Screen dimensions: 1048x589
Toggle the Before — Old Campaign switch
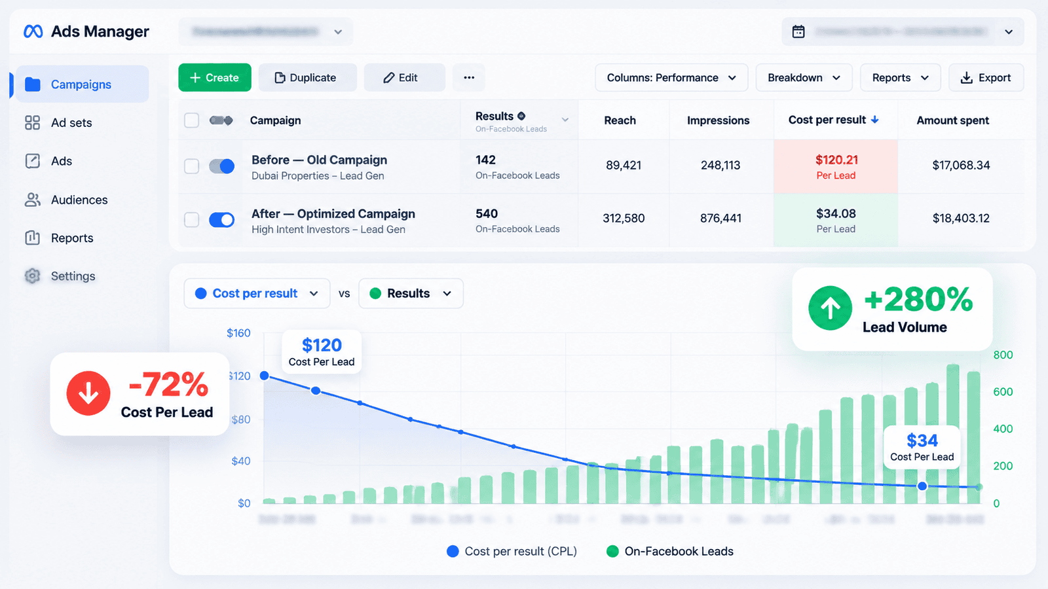click(x=221, y=166)
